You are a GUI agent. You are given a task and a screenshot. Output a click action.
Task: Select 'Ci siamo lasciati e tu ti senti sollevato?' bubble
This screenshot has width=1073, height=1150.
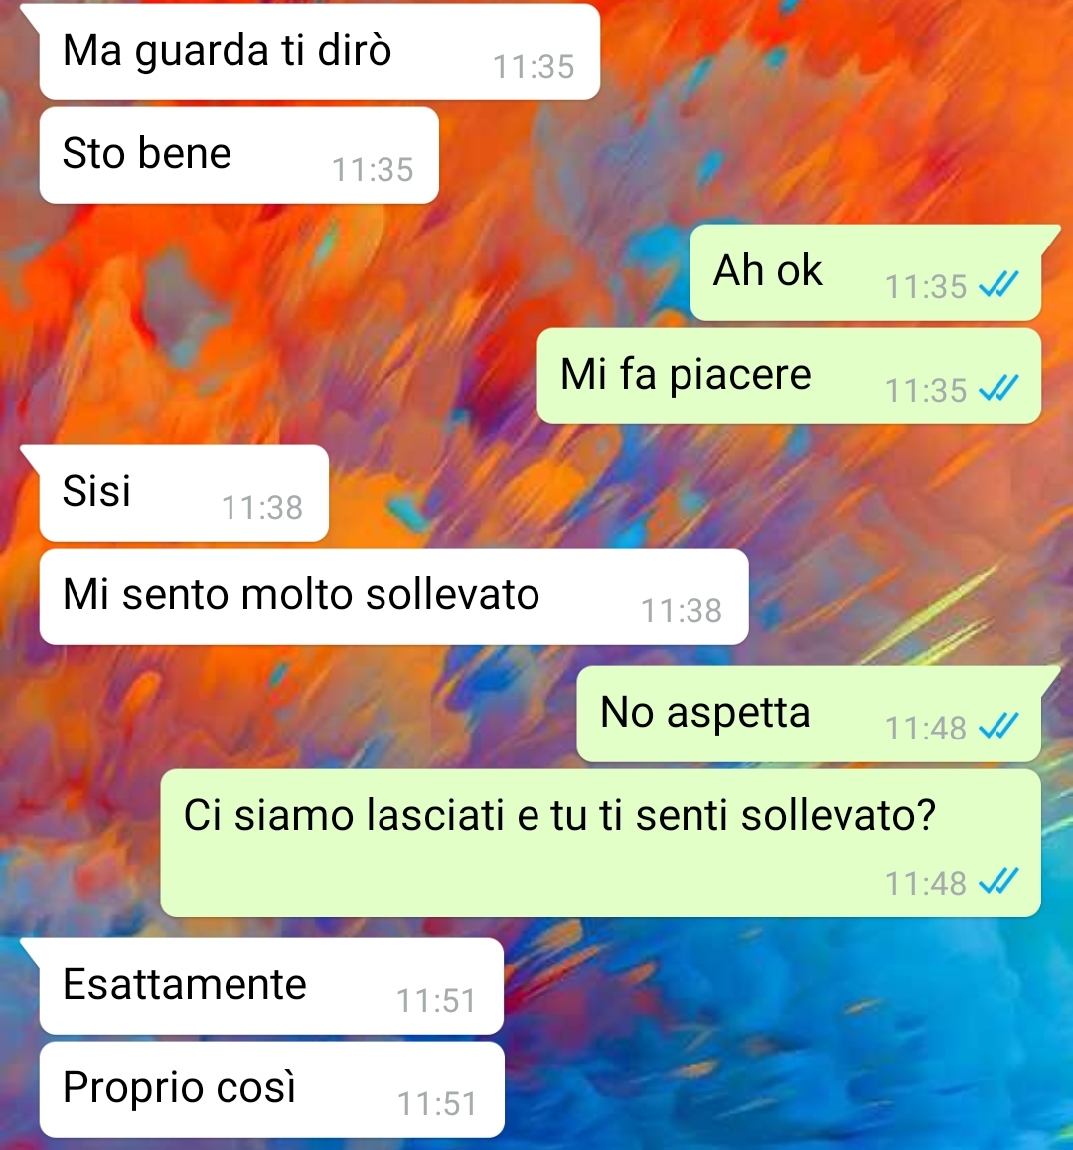(601, 844)
